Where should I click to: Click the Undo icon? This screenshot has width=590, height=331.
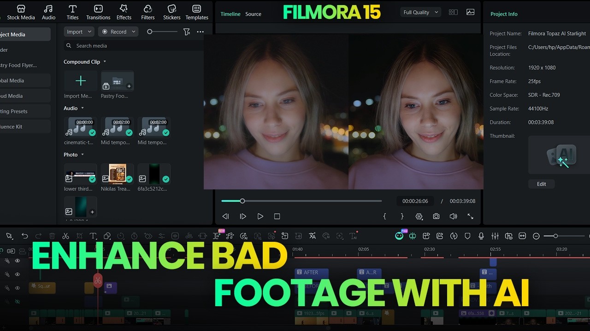(x=25, y=236)
